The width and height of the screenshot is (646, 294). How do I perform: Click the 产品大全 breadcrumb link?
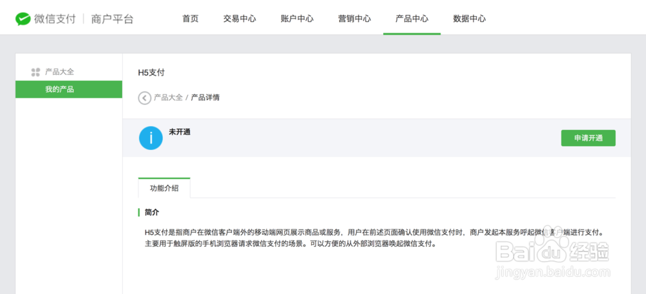168,98
